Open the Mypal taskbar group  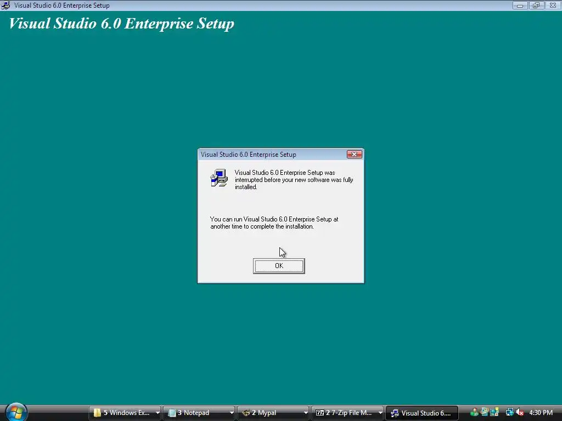[273, 413]
